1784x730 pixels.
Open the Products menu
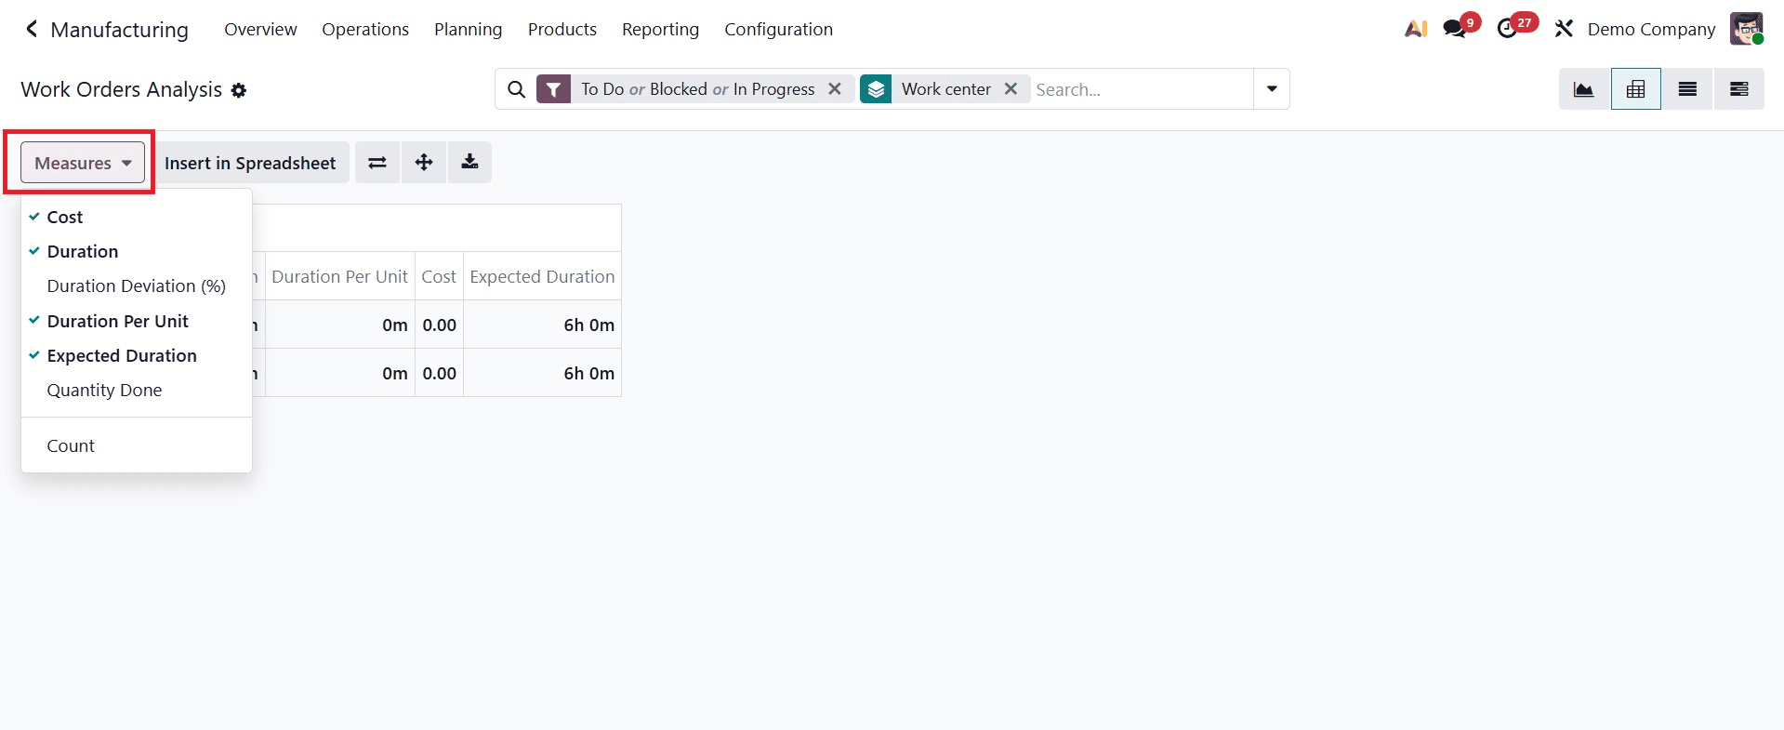(x=562, y=29)
